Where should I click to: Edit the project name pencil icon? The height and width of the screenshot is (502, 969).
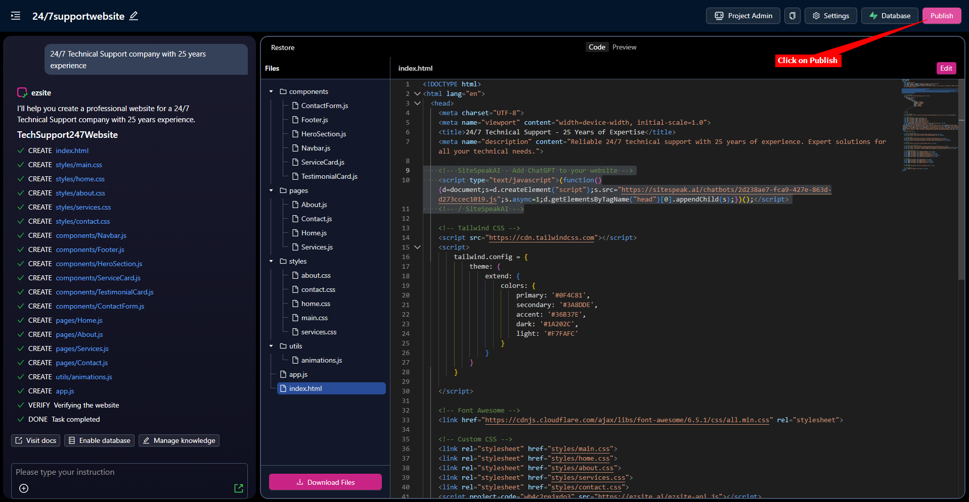tap(134, 16)
